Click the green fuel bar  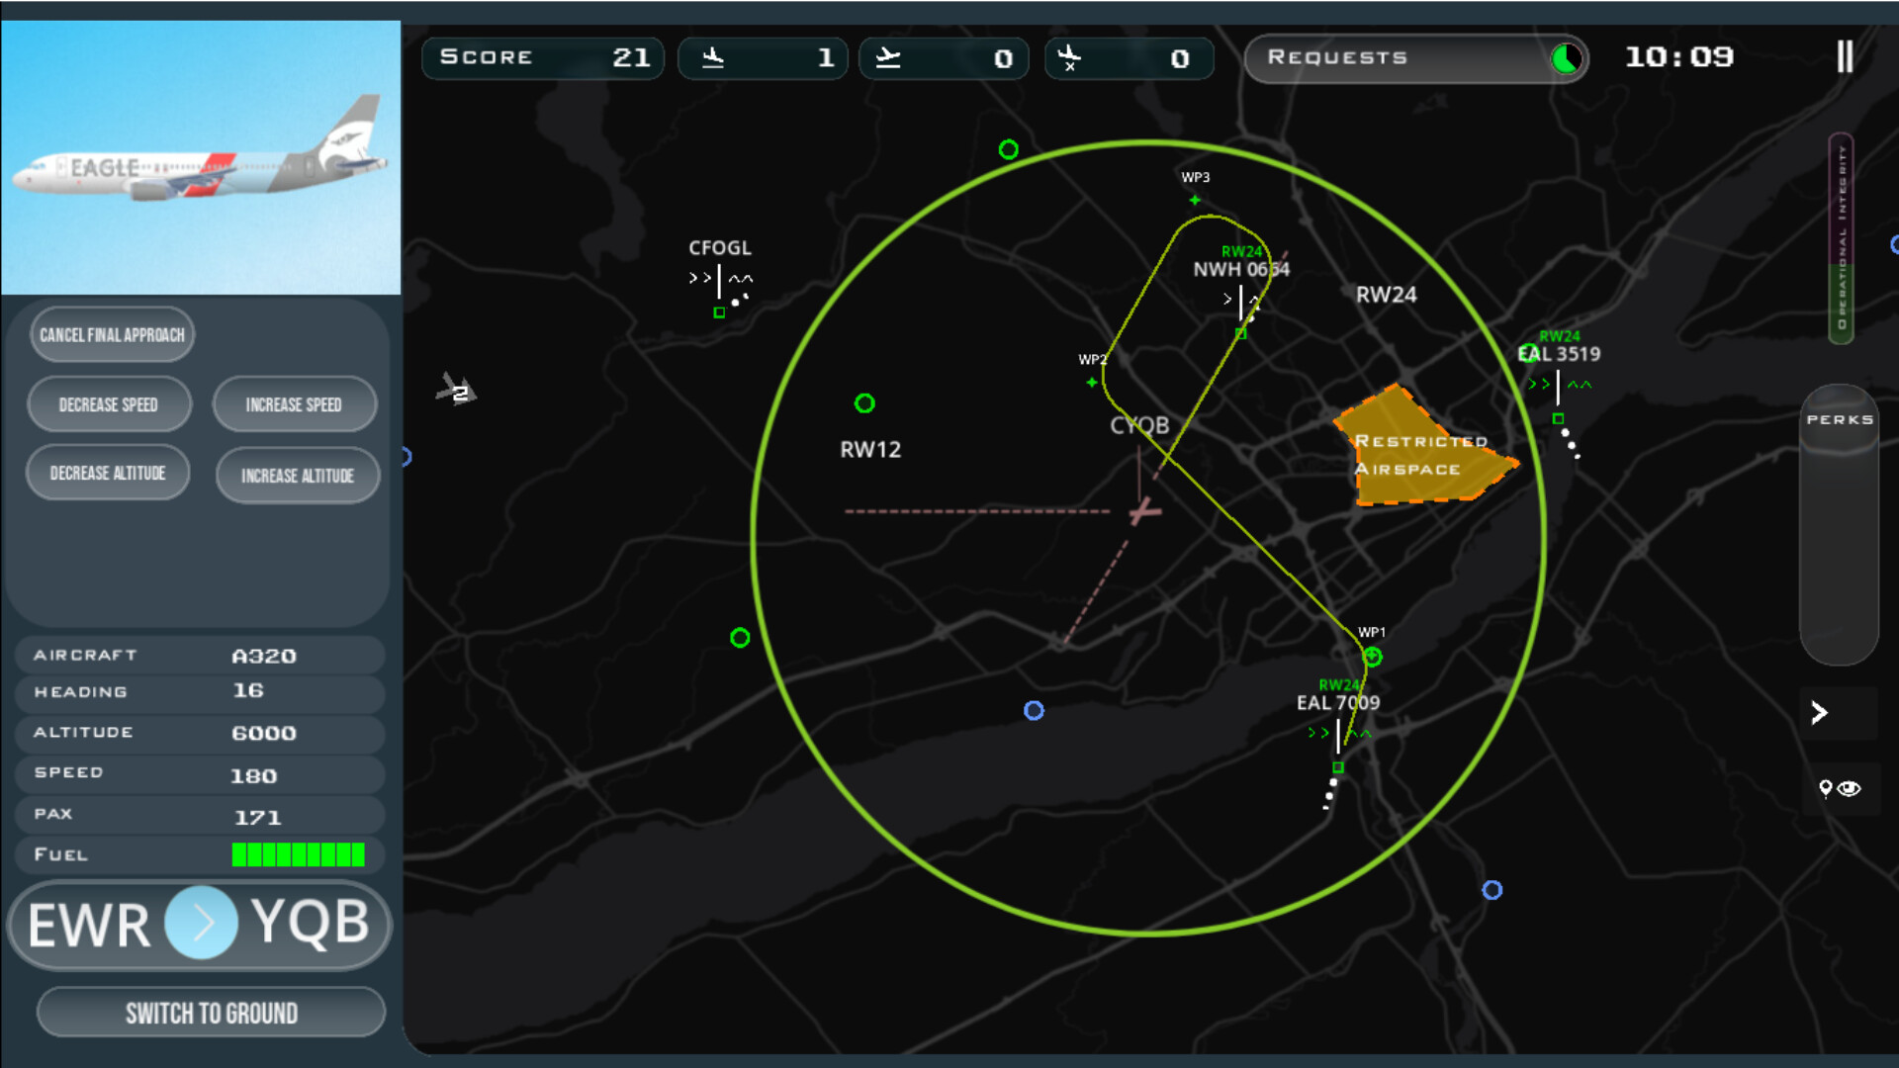coord(298,854)
